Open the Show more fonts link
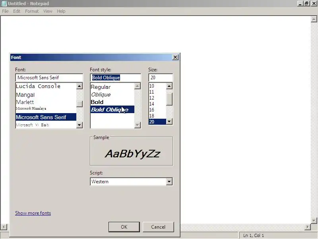 [x=33, y=213]
